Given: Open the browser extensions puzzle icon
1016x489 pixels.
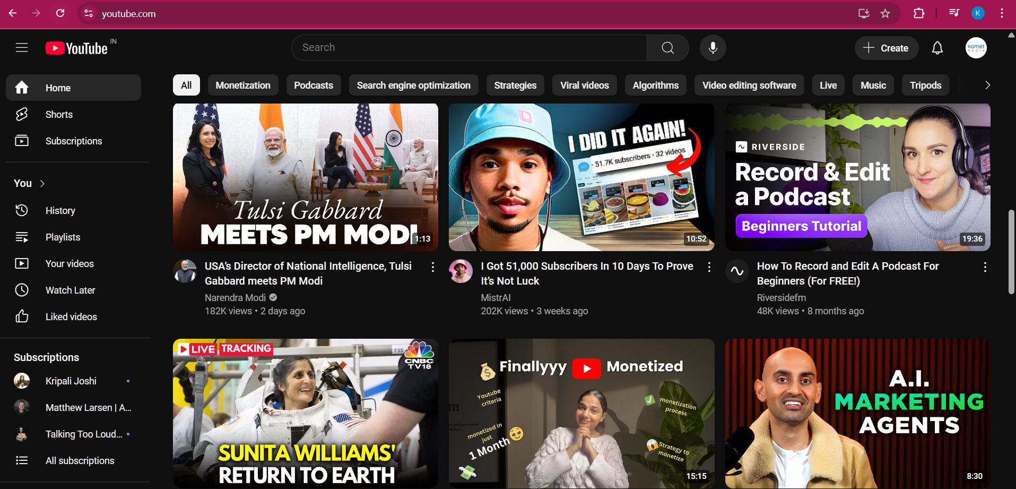Looking at the screenshot, I should tap(919, 13).
